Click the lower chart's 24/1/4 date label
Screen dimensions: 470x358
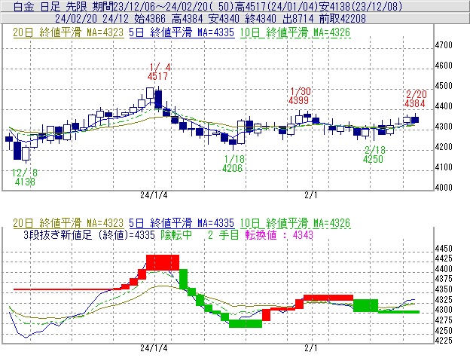pos(154,348)
